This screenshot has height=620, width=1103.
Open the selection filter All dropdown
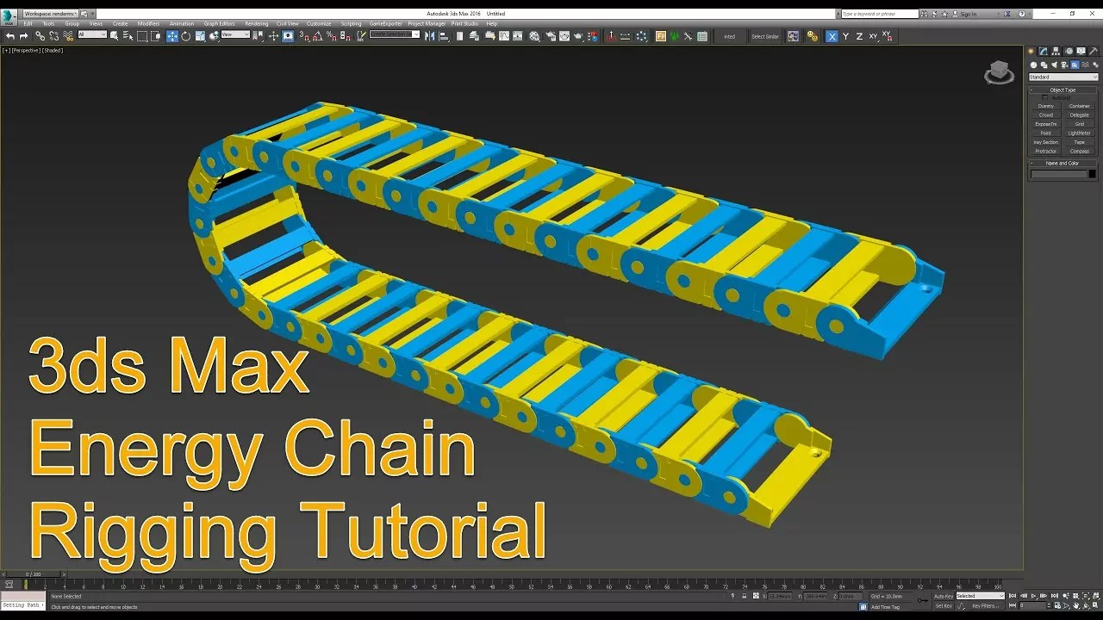click(92, 34)
